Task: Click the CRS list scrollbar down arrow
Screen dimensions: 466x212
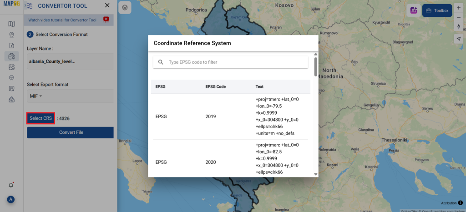Action: pos(316,174)
